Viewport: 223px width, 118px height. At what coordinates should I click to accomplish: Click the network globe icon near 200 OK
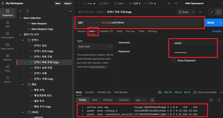point(160,92)
